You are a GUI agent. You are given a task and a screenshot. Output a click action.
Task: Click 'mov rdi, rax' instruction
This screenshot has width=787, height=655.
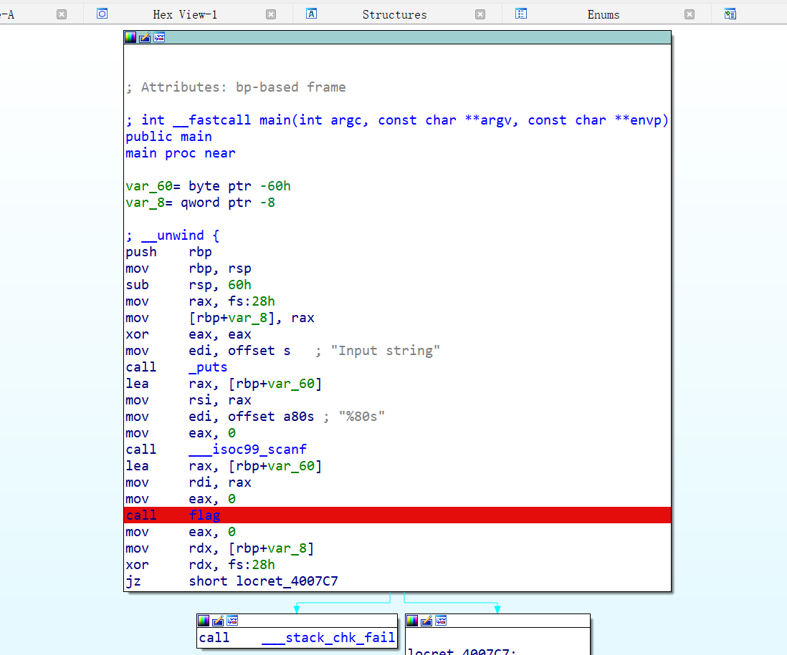pos(189,482)
